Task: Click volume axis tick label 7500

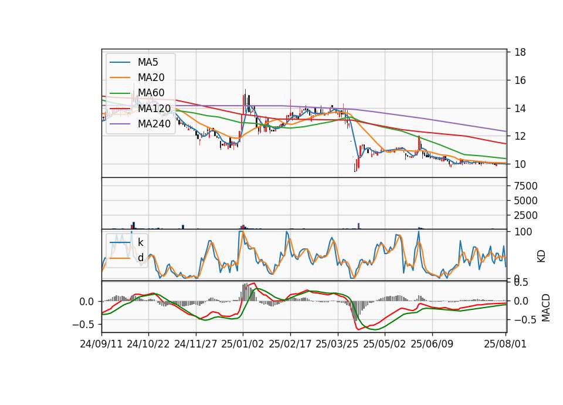Action: [x=525, y=186]
